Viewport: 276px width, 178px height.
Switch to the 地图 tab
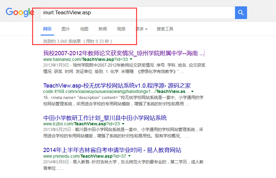coord(84,29)
